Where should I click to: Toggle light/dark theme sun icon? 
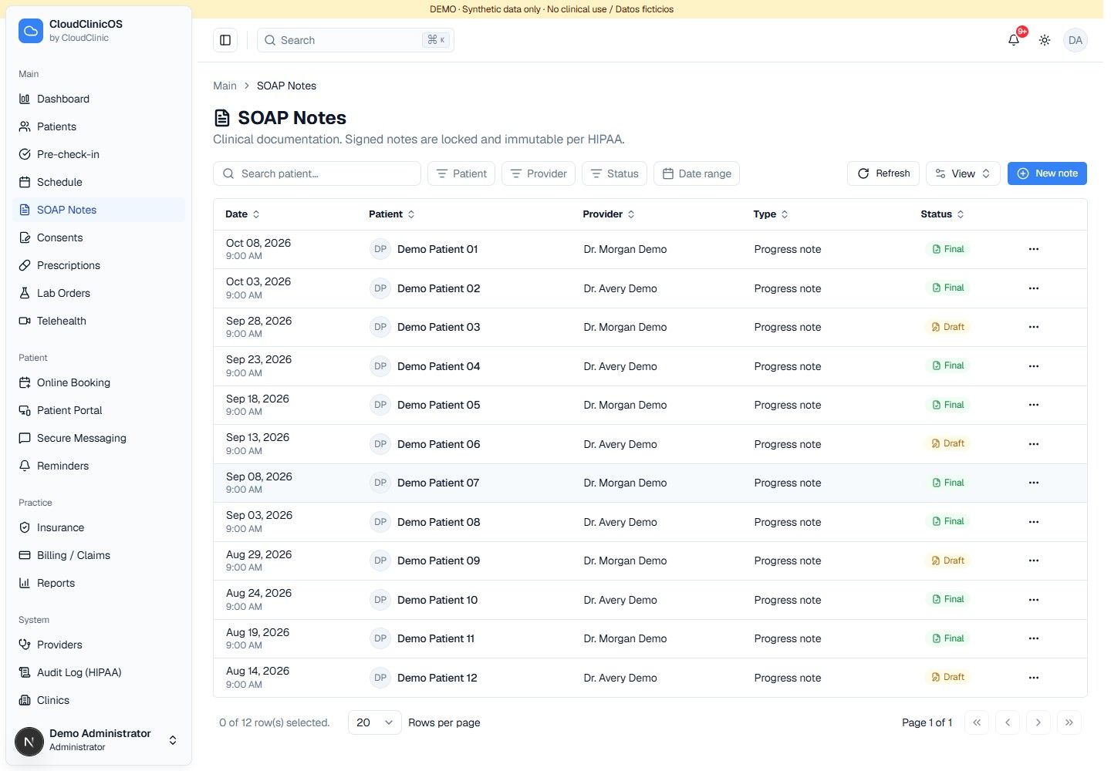[1045, 40]
